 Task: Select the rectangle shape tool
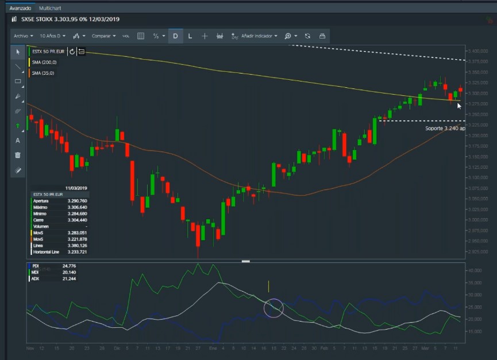[x=18, y=82]
